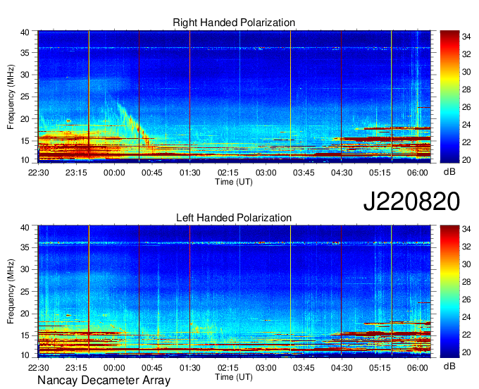479x389 pixels.
Task: Click the 32 dB tick on Left Handed color bar
Action: 466,247
